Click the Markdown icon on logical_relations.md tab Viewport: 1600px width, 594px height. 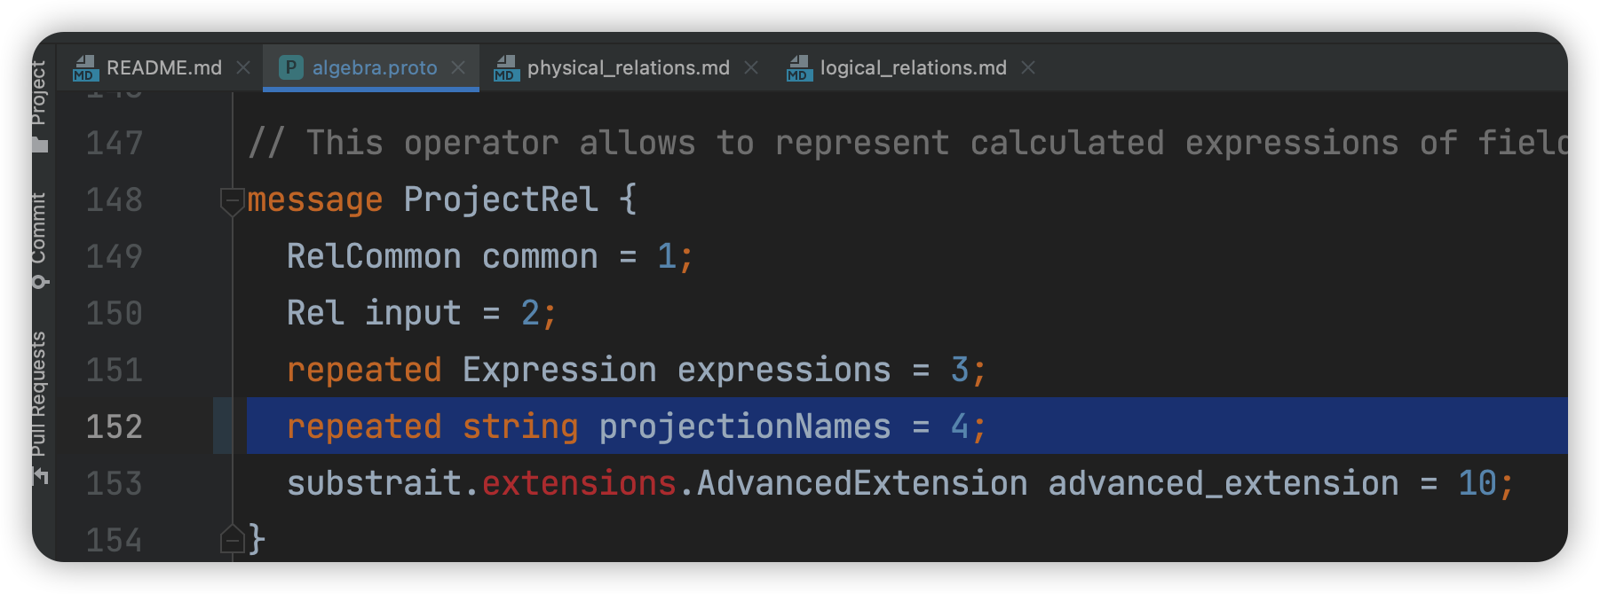coord(799,67)
